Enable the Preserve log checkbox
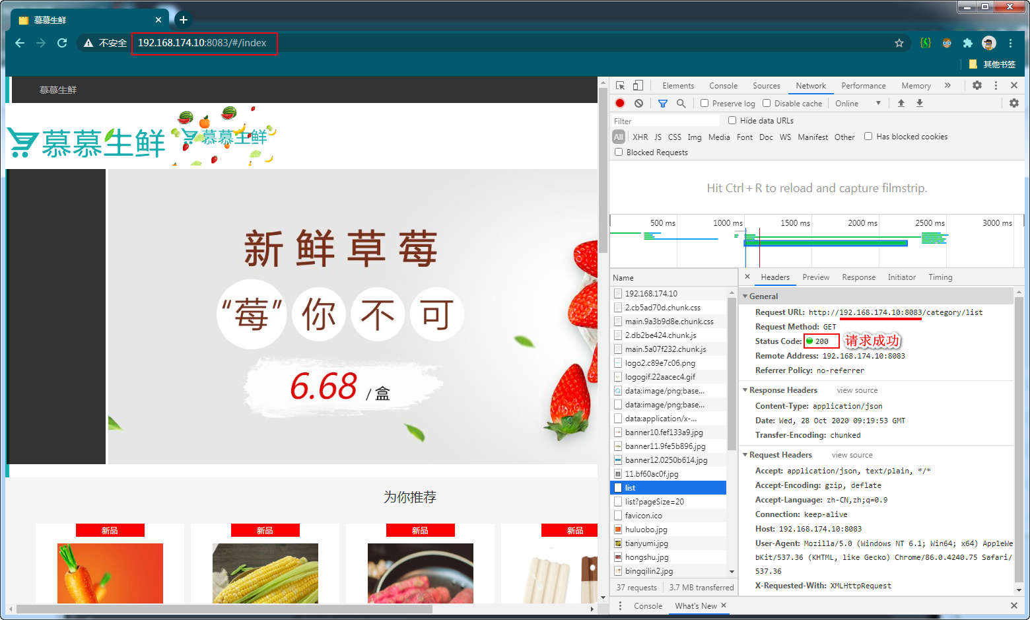Screen dimensions: 1030x620 pos(704,103)
